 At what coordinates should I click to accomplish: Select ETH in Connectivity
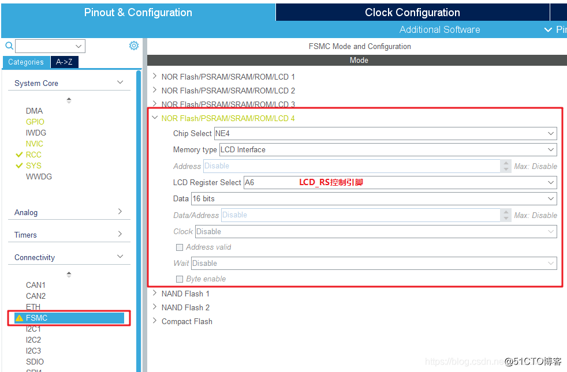pyautogui.click(x=33, y=307)
